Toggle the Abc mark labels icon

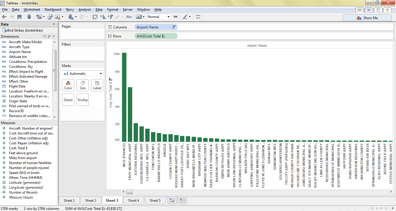click(129, 17)
